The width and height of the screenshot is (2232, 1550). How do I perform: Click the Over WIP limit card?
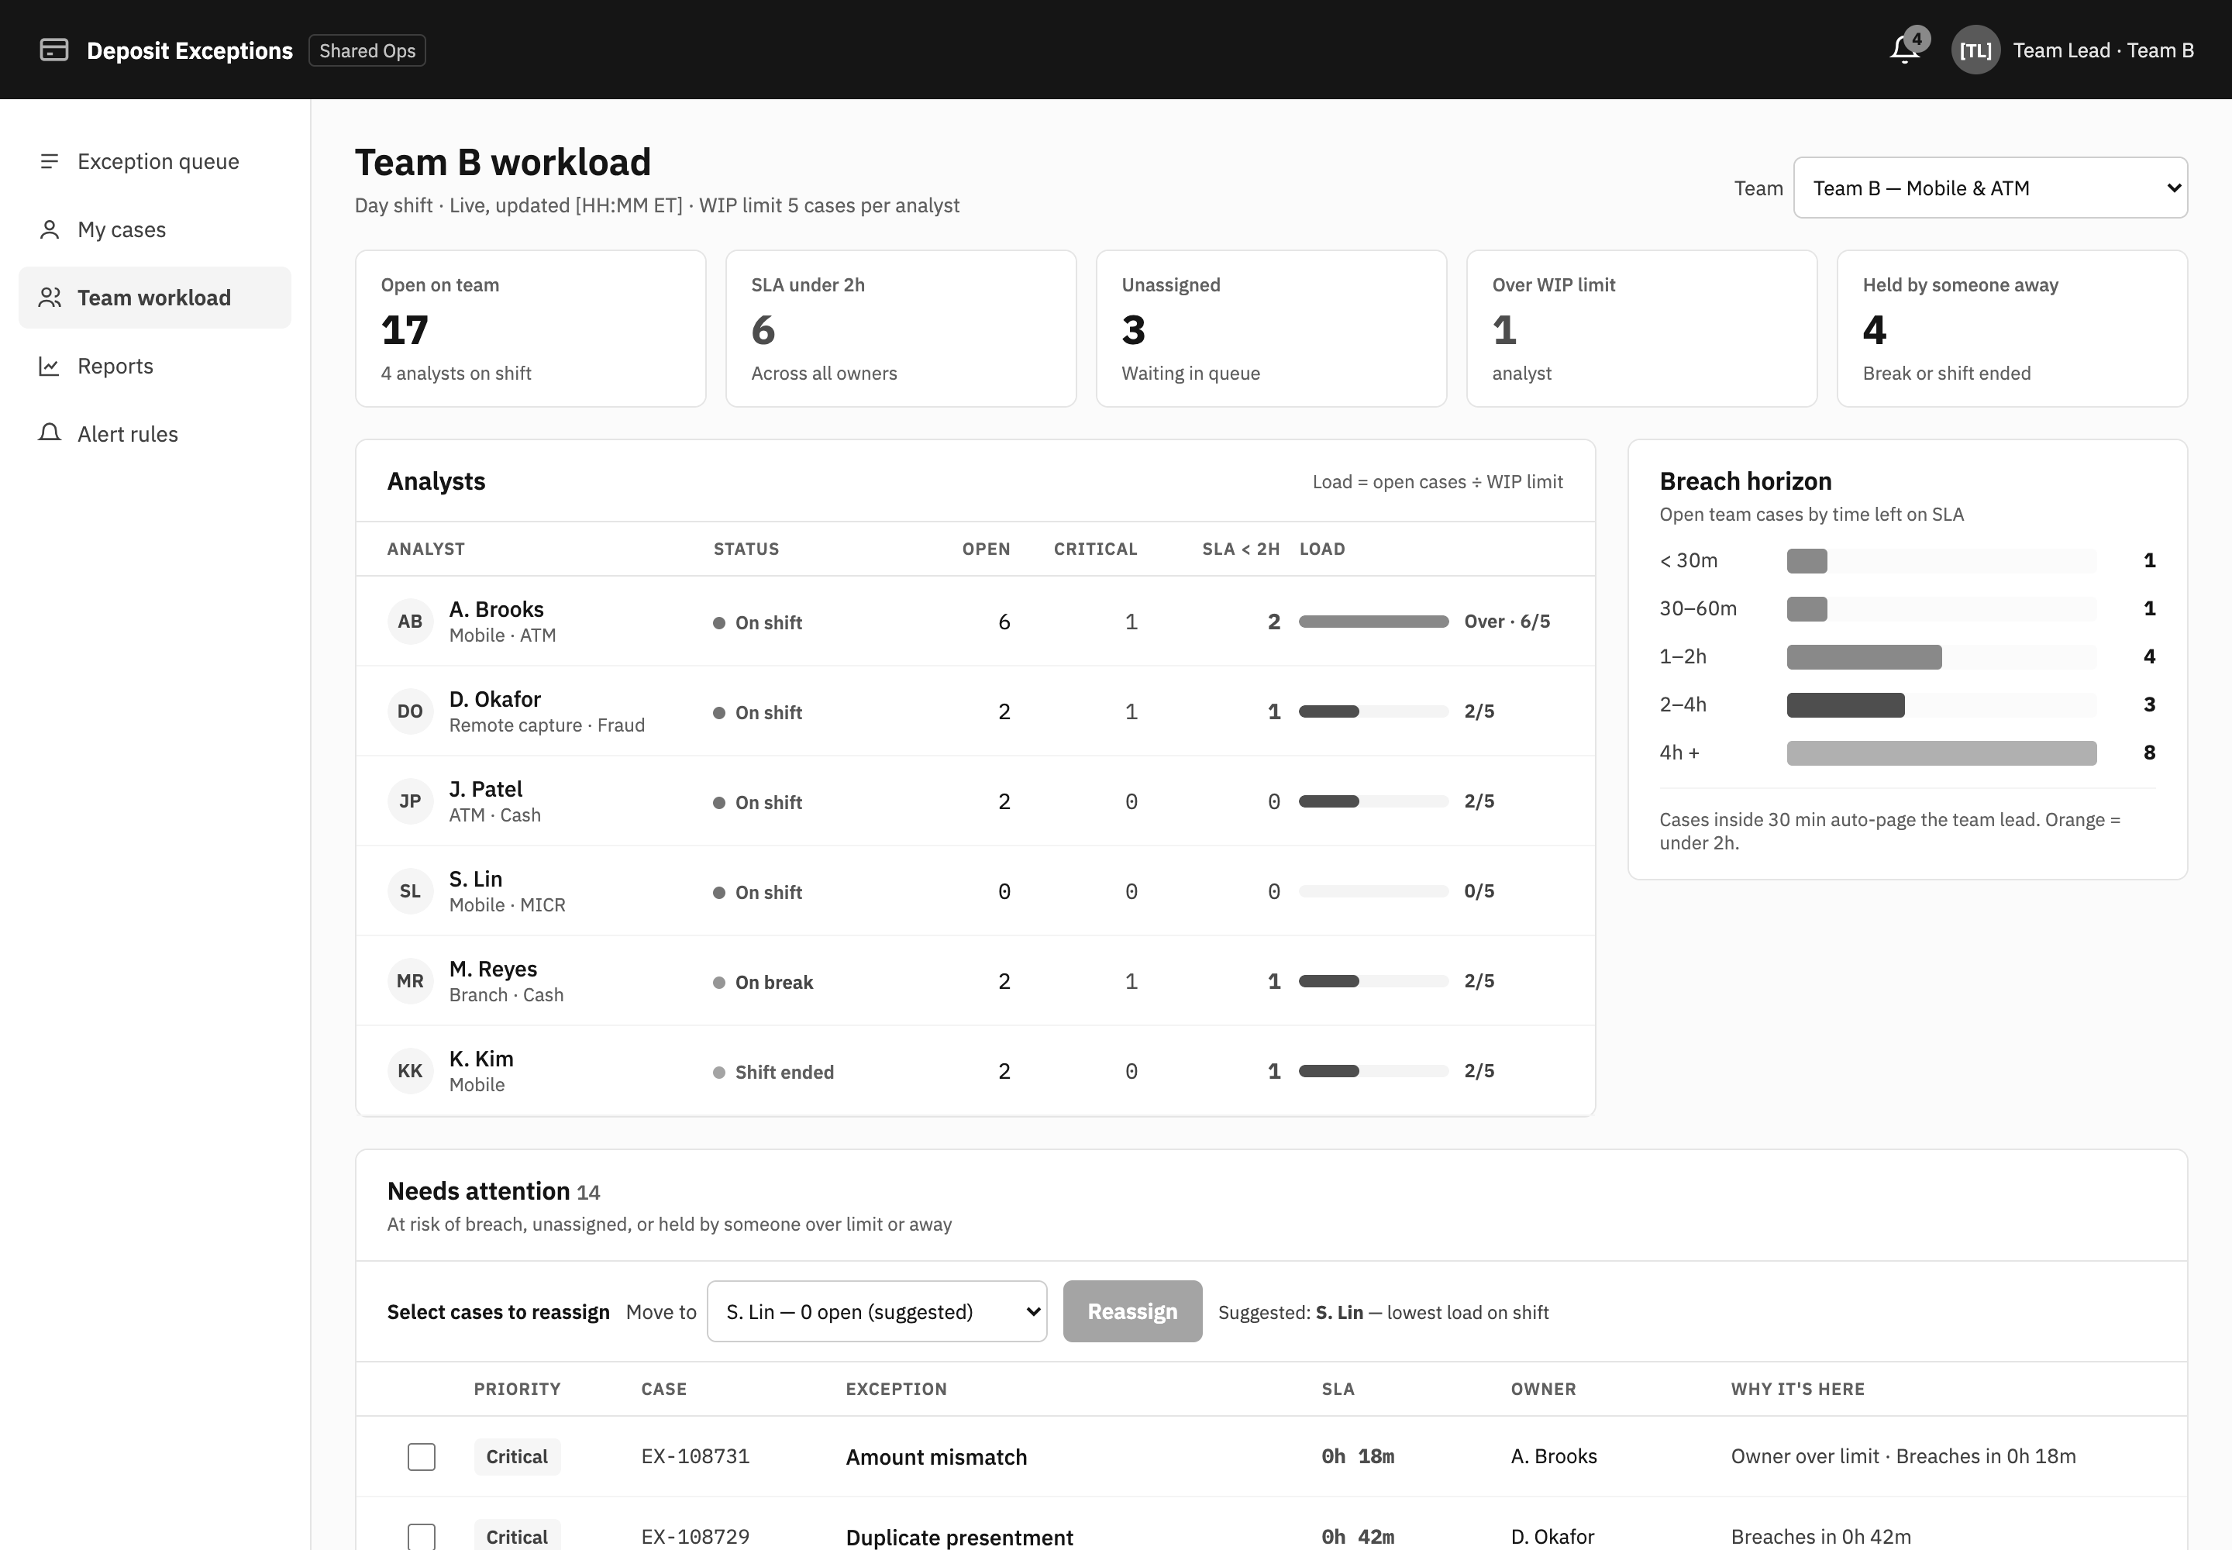(x=1641, y=329)
